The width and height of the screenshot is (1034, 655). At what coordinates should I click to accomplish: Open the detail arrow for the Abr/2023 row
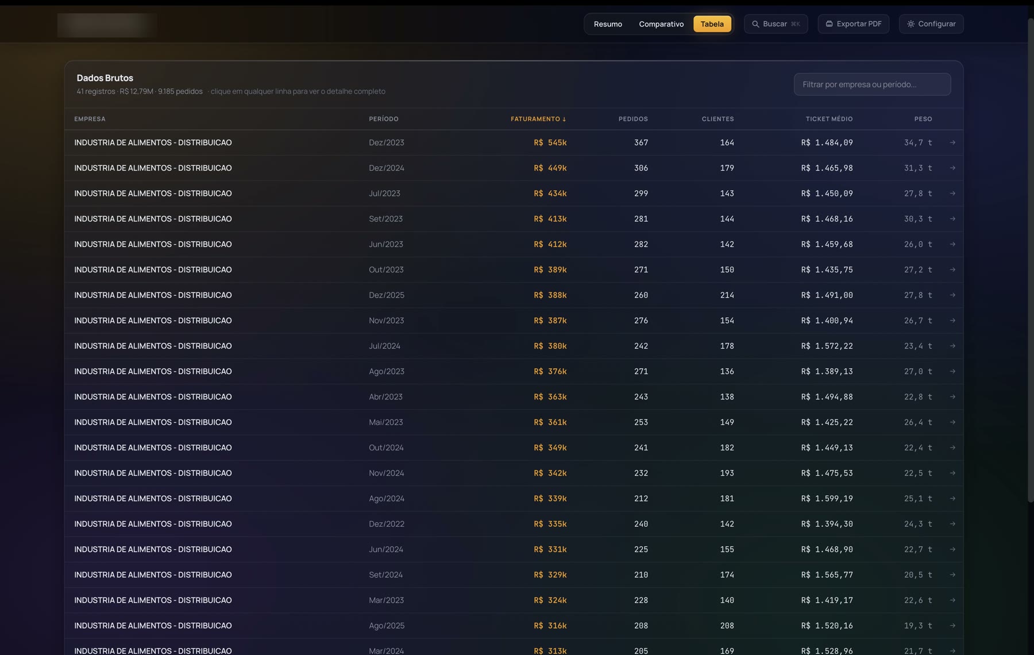point(952,396)
